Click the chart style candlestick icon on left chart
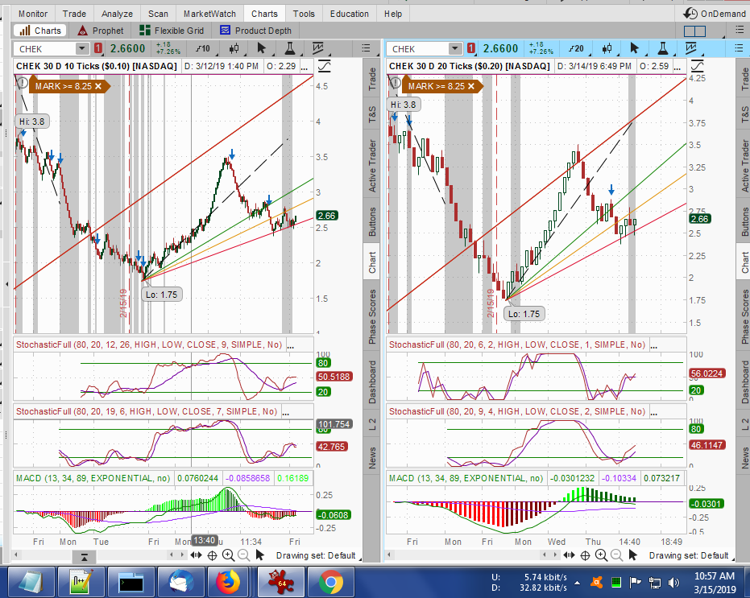 click(x=234, y=49)
